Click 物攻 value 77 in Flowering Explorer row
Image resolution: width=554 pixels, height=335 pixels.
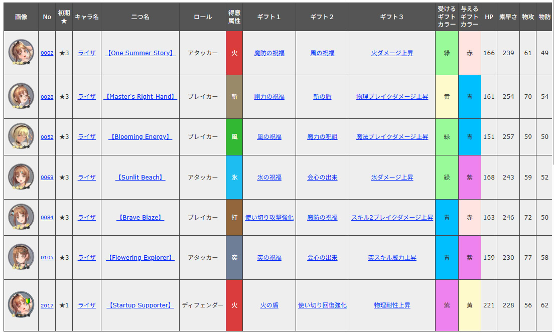pos(528,258)
